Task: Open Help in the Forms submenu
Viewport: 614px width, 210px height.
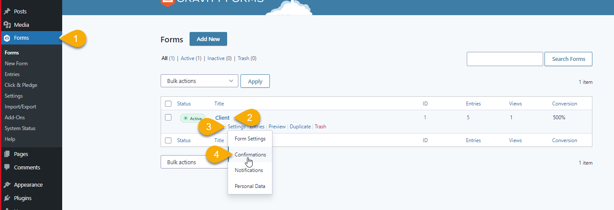Action: coord(10,139)
